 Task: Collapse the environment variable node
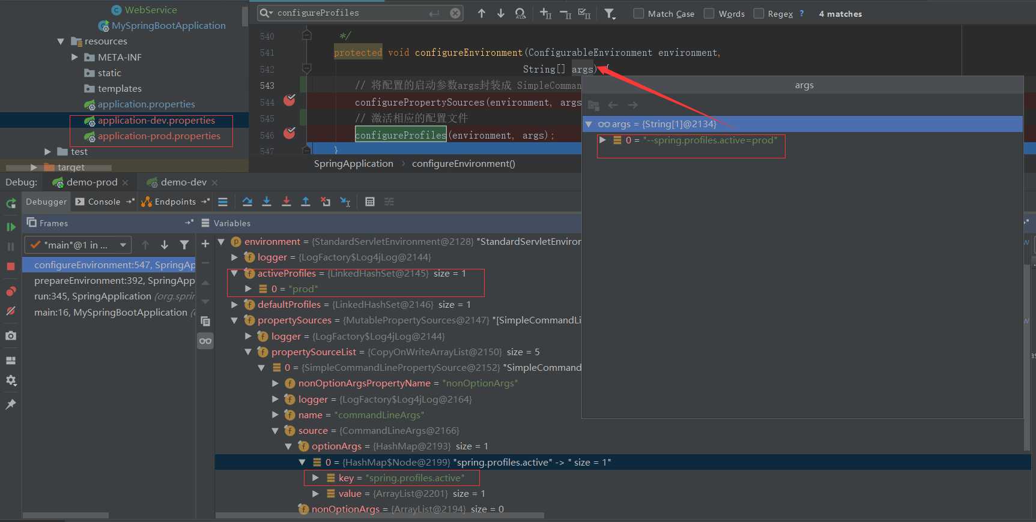[221, 242]
